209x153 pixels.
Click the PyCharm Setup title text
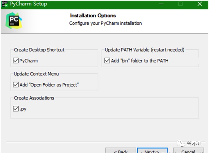pyautogui.click(x=29, y=4)
